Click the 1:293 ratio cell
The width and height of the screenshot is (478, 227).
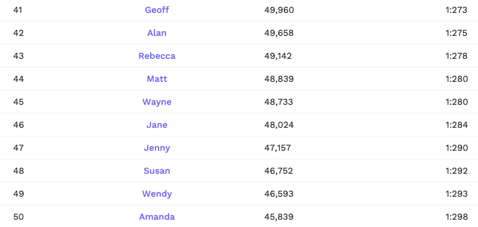pos(456,194)
